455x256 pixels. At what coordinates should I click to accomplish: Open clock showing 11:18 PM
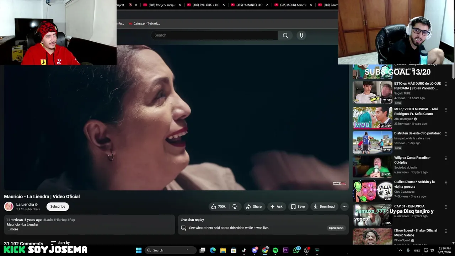point(445,250)
